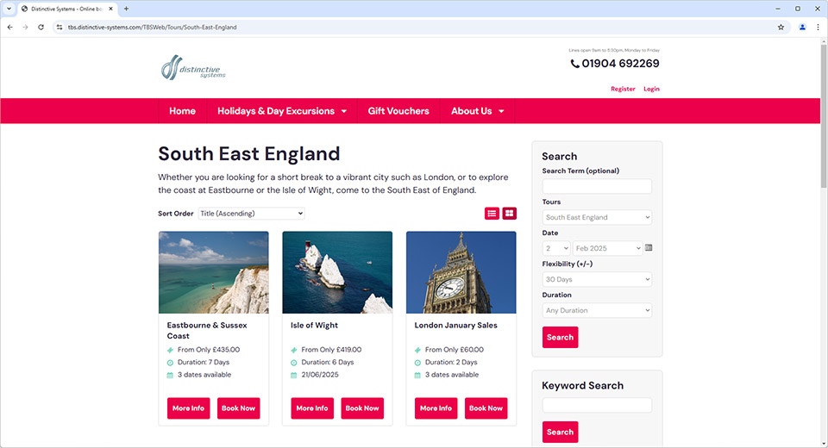Go back with the browser back arrow
828x448 pixels.
click(10, 27)
